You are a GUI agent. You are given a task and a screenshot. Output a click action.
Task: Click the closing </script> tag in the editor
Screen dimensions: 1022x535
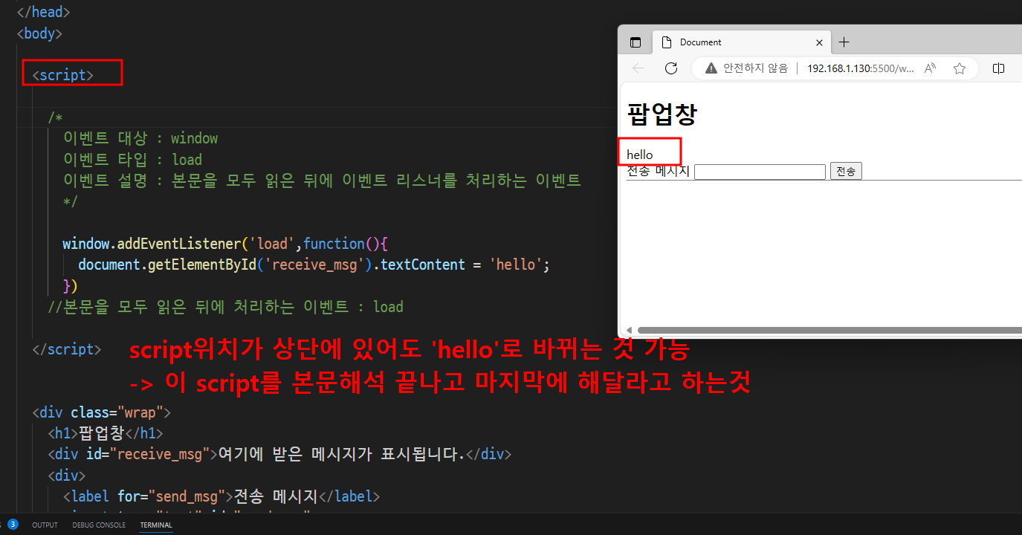point(67,349)
